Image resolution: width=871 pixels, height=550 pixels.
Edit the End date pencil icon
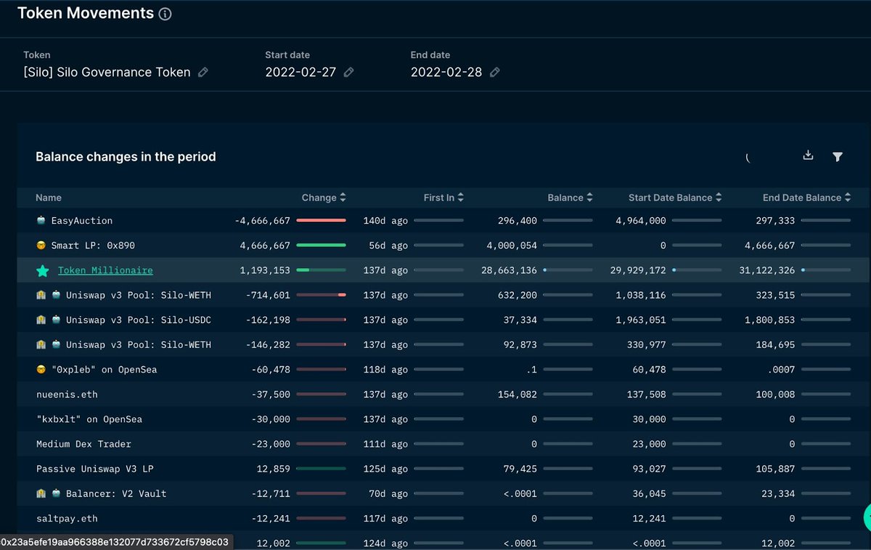coord(495,72)
